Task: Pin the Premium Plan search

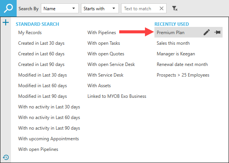Action: pos(217,33)
